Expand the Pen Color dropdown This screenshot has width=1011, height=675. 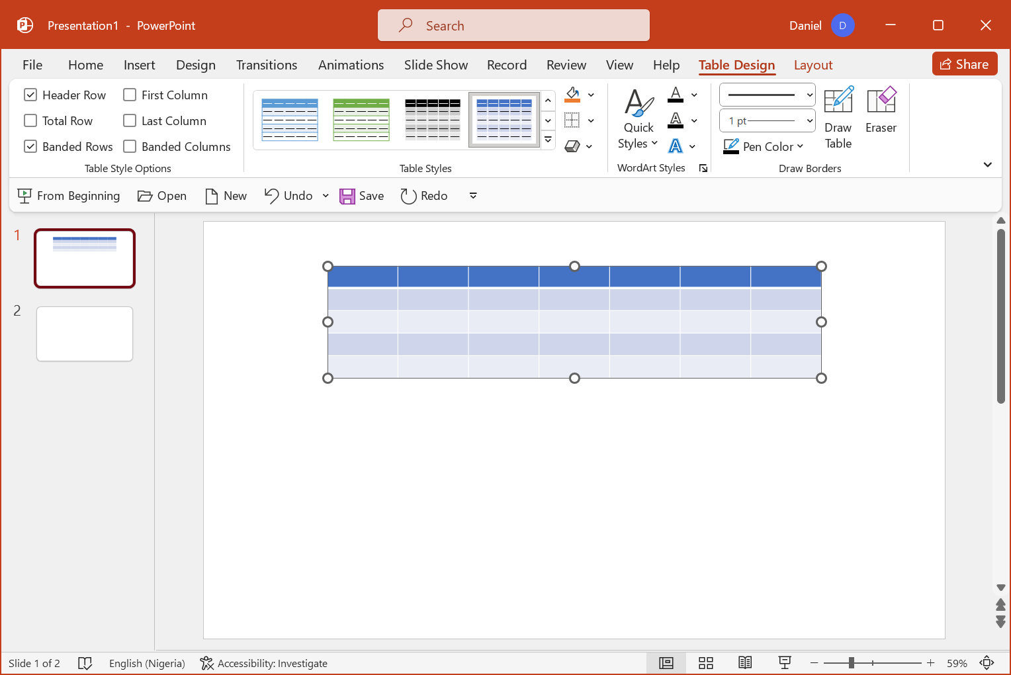coord(800,147)
